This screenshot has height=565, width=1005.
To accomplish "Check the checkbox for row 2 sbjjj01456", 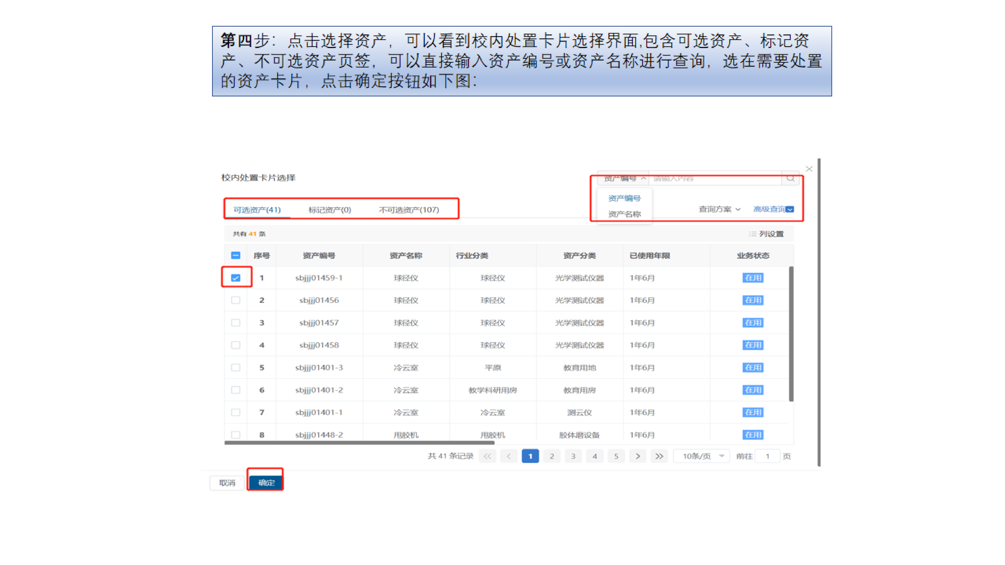I will click(x=235, y=300).
